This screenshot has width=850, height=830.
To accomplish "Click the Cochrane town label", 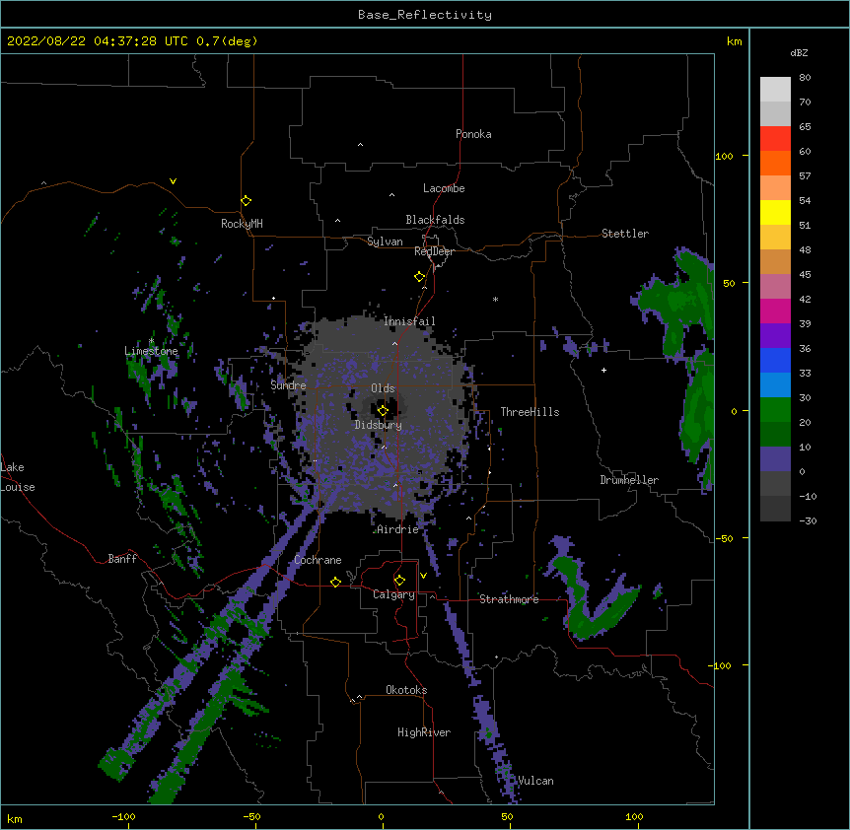I will coord(318,560).
